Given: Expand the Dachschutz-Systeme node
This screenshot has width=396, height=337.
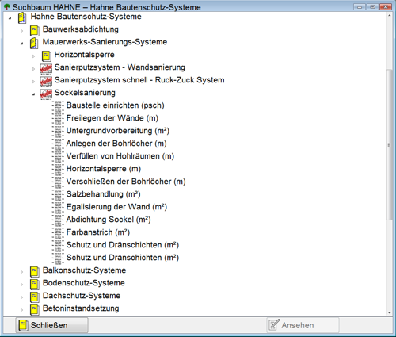Looking at the screenshot, I should tap(22, 297).
